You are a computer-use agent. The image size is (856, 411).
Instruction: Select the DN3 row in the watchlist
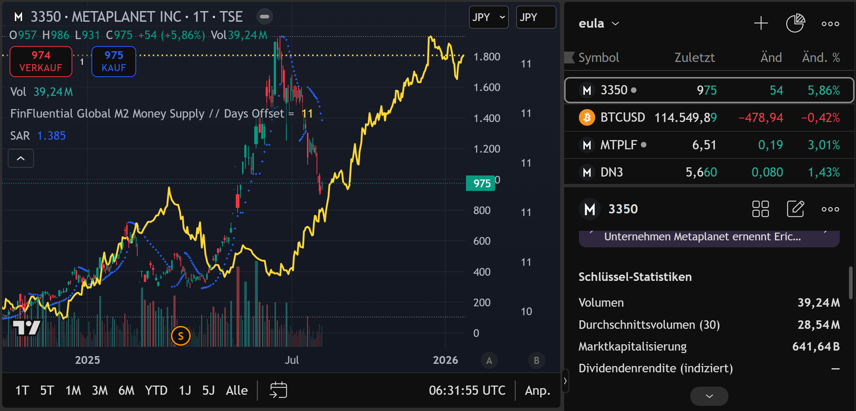tap(709, 172)
